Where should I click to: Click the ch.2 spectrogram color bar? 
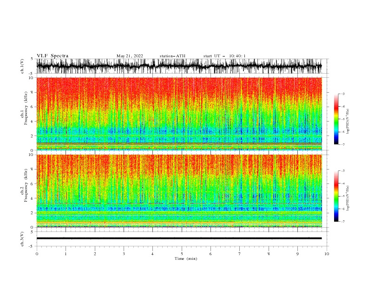336,196
